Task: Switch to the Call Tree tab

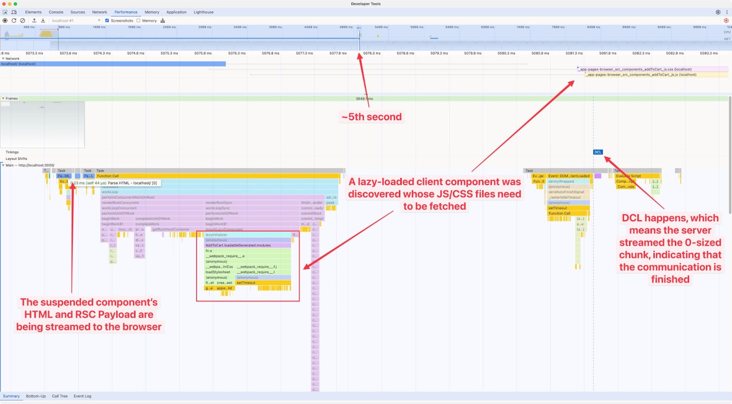Action: pyautogui.click(x=60, y=396)
